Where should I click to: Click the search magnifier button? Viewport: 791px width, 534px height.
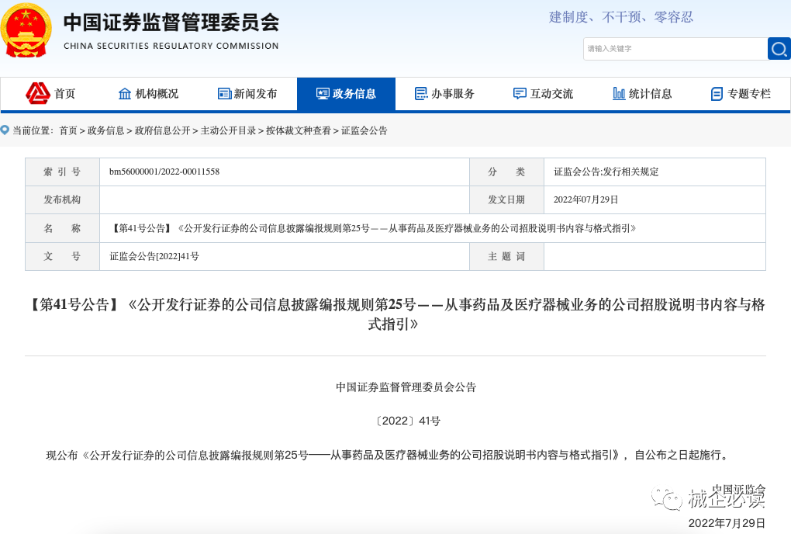(x=779, y=49)
